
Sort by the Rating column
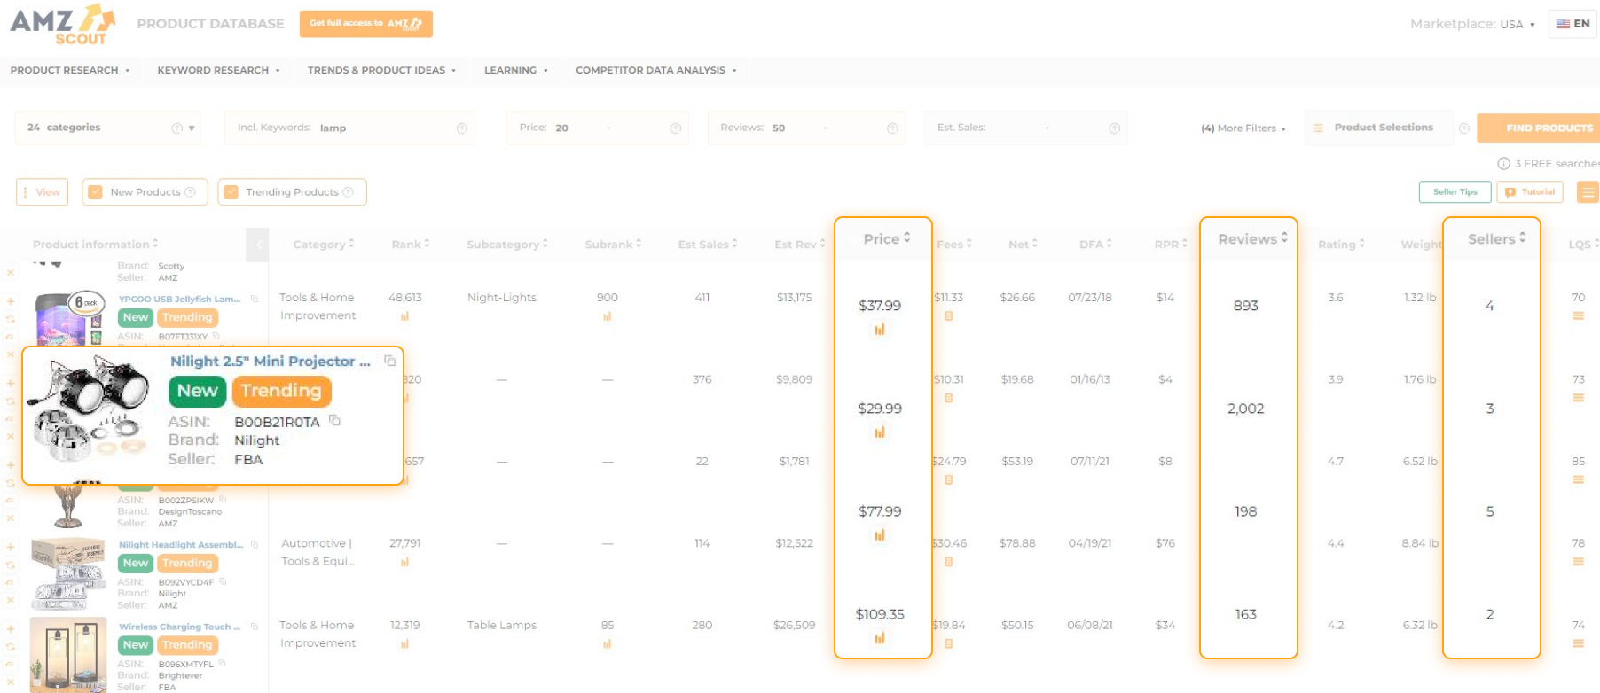pyautogui.click(x=1341, y=245)
